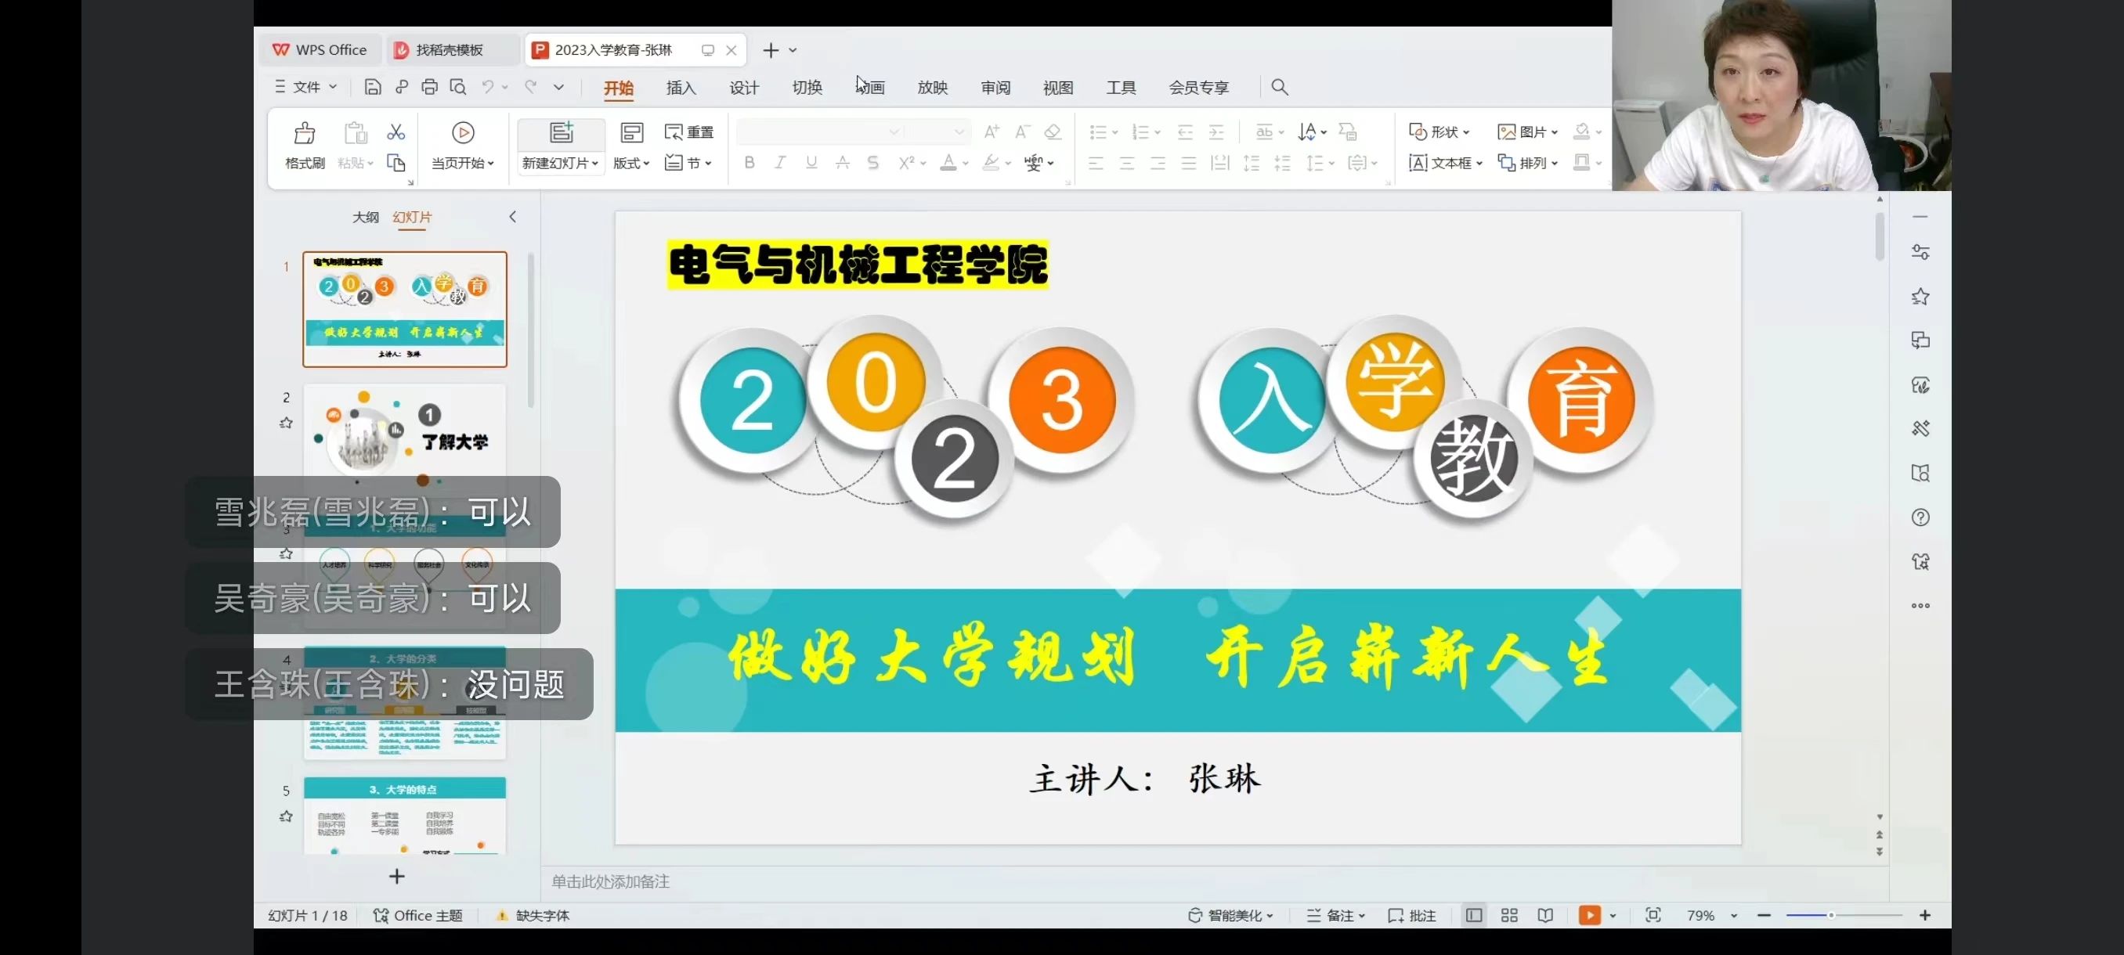Toggle reading view book icon

(x=1544, y=915)
